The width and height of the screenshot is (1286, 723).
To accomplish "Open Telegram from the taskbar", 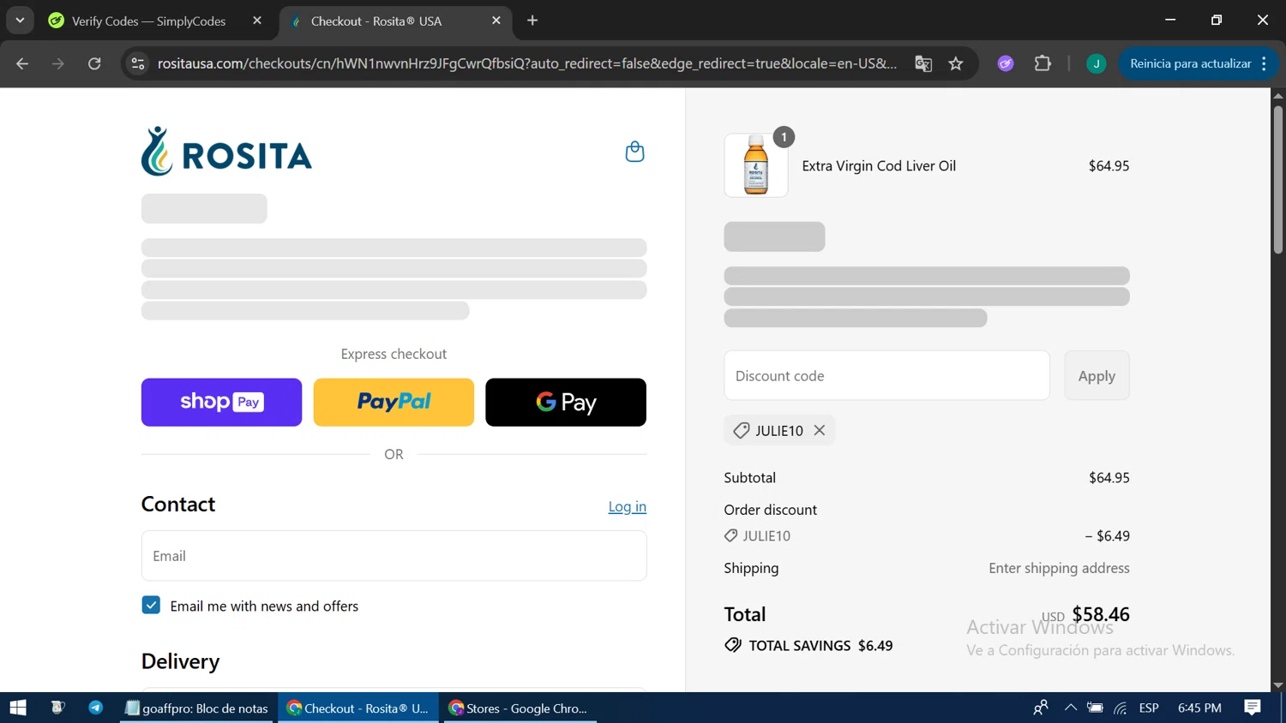I will [95, 708].
